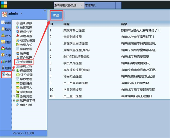Open 校区管理 tree item
The image size is (170, 138).
click(24, 28)
